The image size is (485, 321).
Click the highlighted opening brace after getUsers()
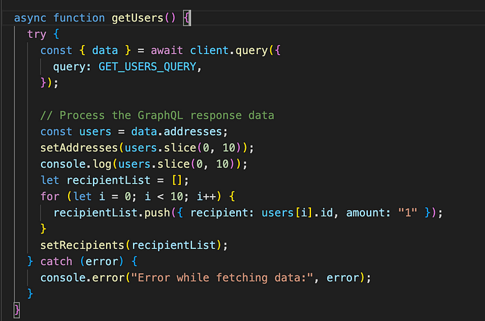pos(187,18)
